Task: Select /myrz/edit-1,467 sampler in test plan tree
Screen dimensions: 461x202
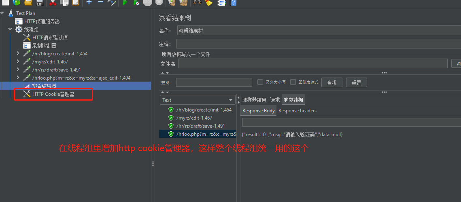Action: (50, 62)
